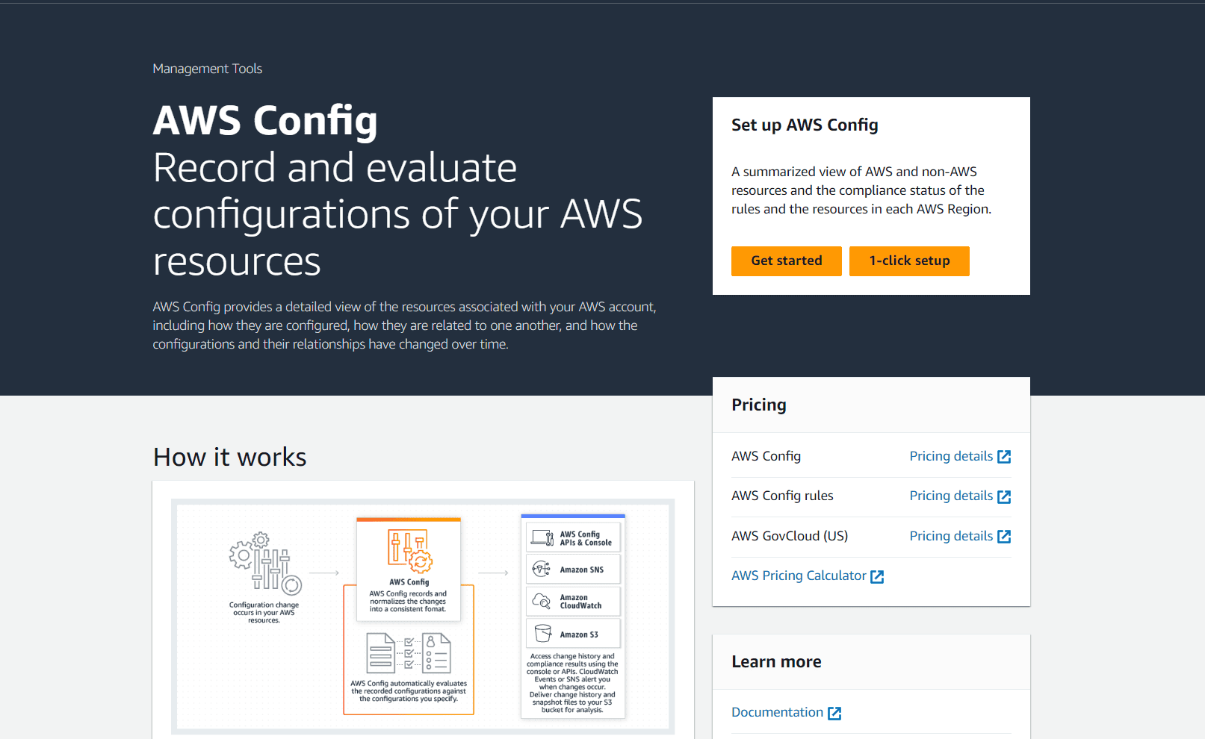1205x739 pixels.
Task: Click the How it works diagram image
Action: tap(423, 617)
